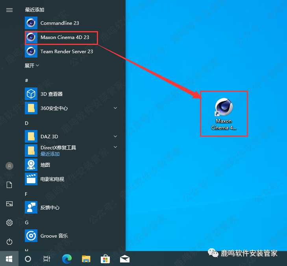This screenshot has width=287, height=266.
Task: Open the 3D 查看器 app
Action: click(x=72, y=94)
